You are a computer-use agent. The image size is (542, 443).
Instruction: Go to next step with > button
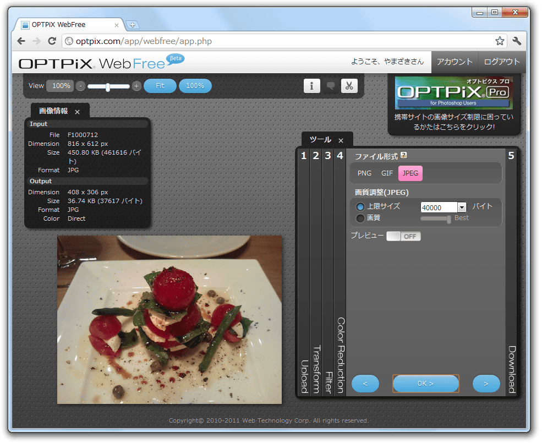click(486, 384)
